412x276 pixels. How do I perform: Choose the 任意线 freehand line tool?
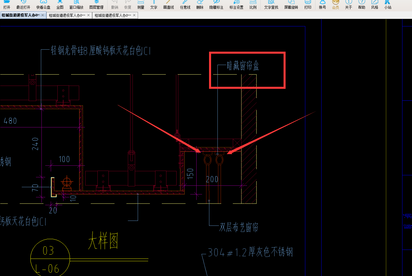185,5
